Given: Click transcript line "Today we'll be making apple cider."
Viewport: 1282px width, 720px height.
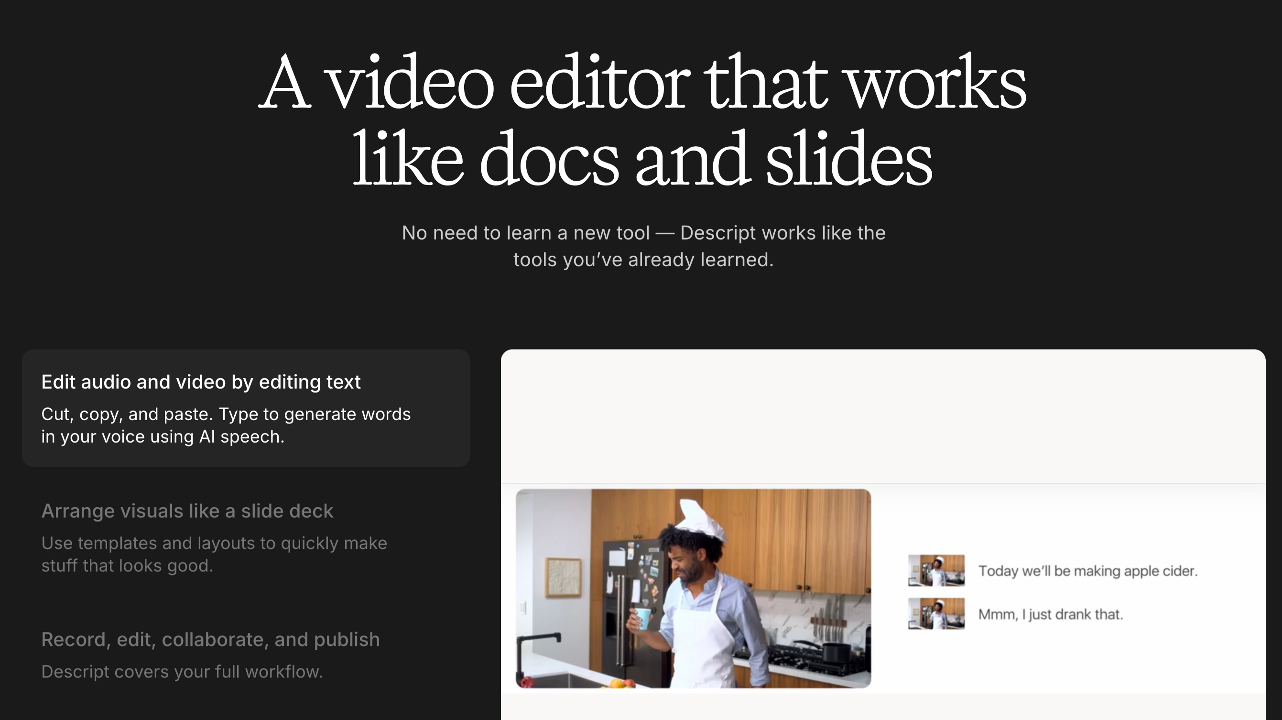Looking at the screenshot, I should tap(1087, 571).
